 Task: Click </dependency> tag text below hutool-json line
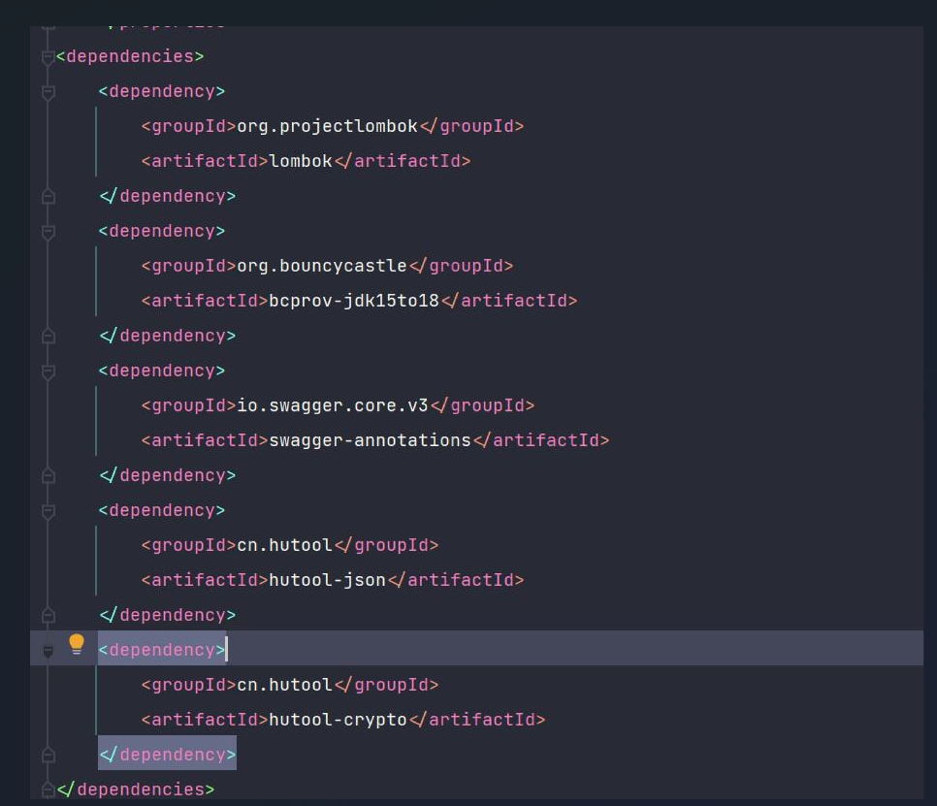pos(167,615)
